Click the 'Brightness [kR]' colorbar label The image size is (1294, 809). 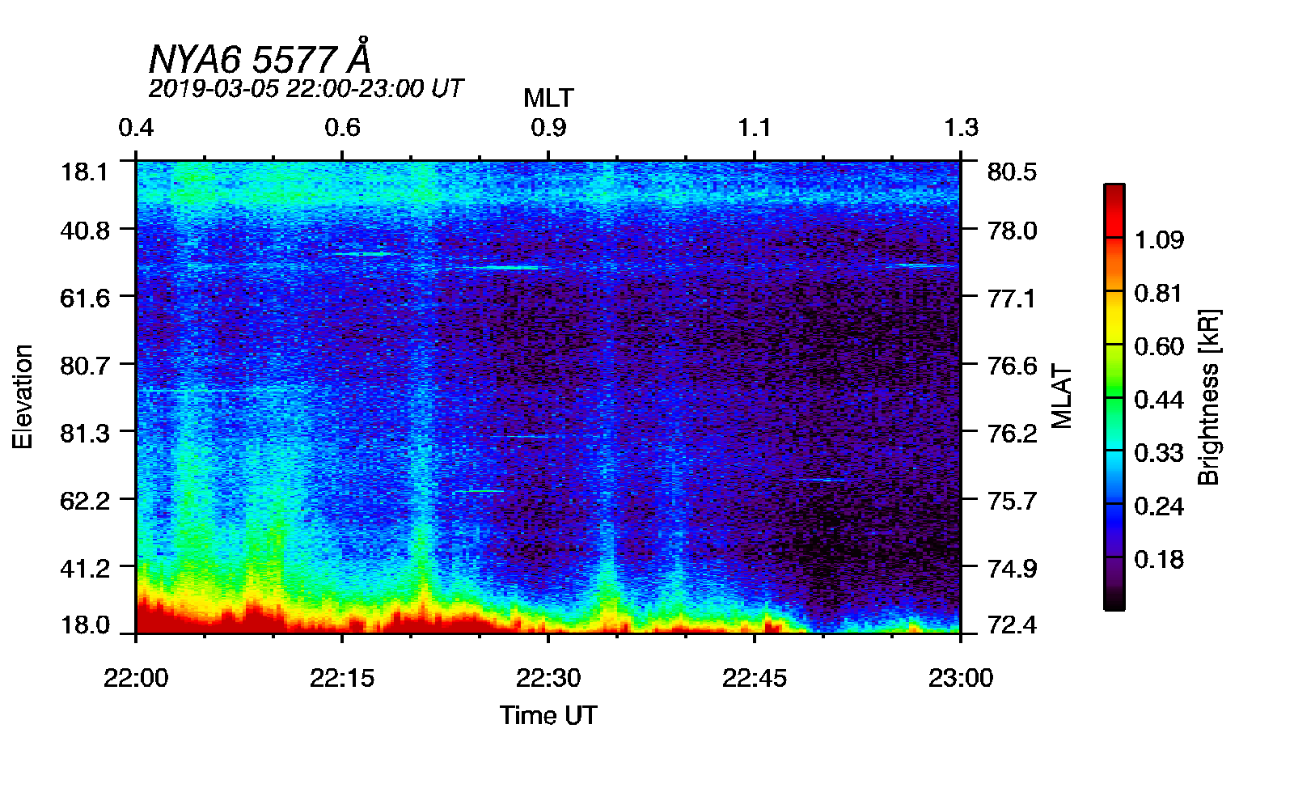(1208, 396)
